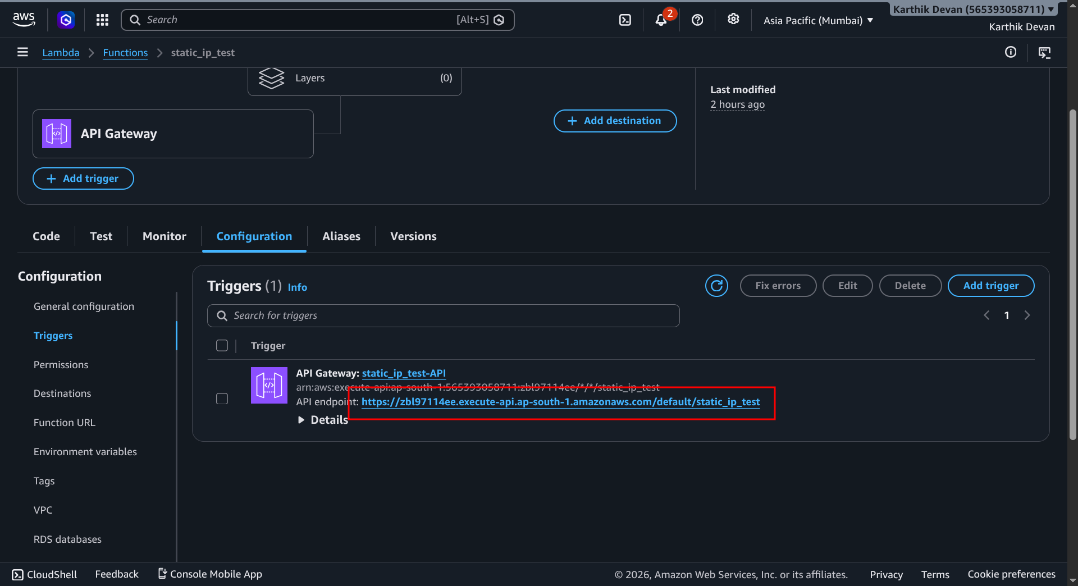Click the 2 hours ago timestamp
The image size is (1078, 586).
click(737, 104)
